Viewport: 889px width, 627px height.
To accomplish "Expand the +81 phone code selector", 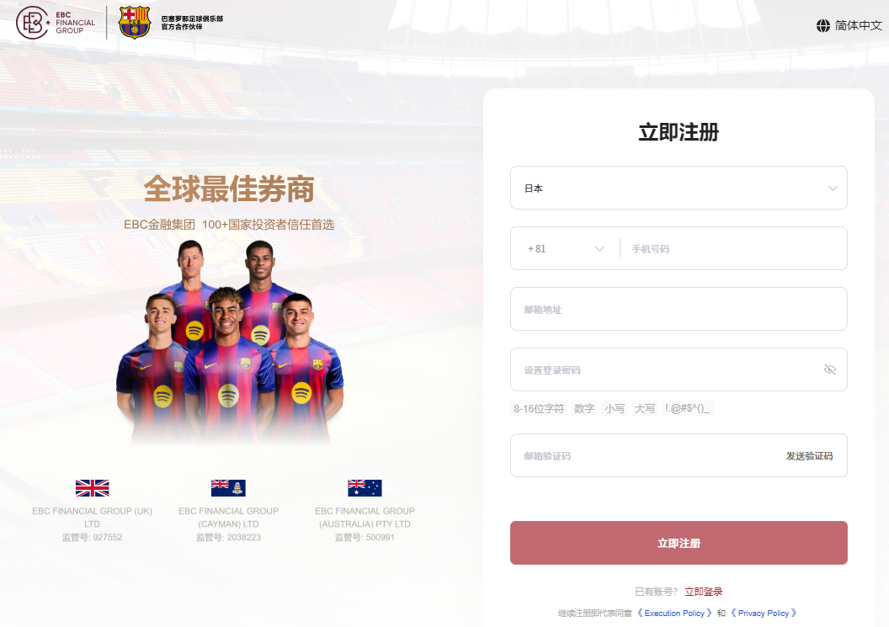I will [565, 249].
